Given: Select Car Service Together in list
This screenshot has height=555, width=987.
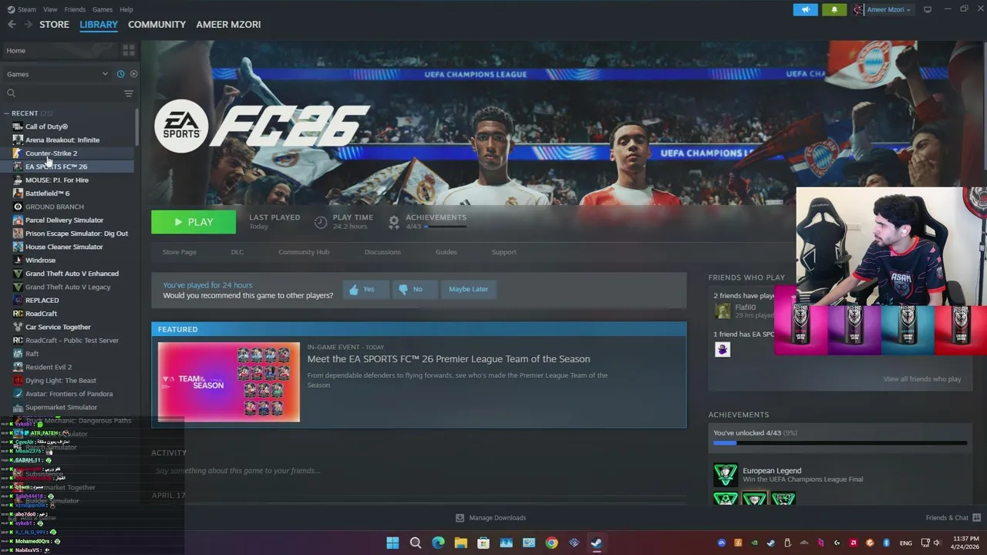Looking at the screenshot, I should pos(58,327).
